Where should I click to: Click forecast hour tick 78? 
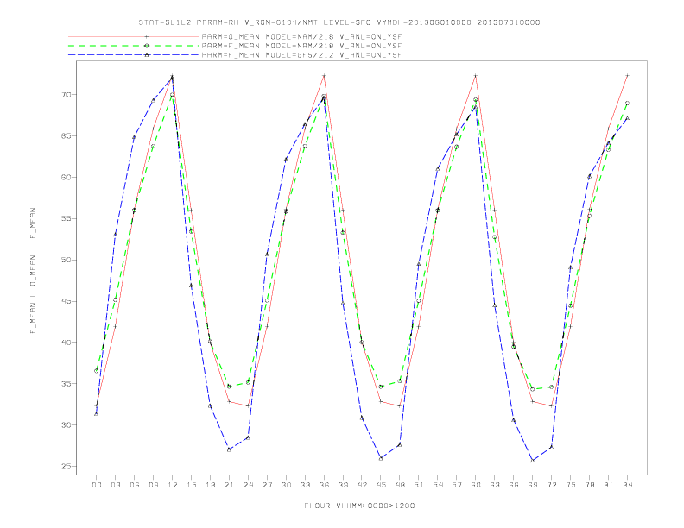[x=590, y=485]
